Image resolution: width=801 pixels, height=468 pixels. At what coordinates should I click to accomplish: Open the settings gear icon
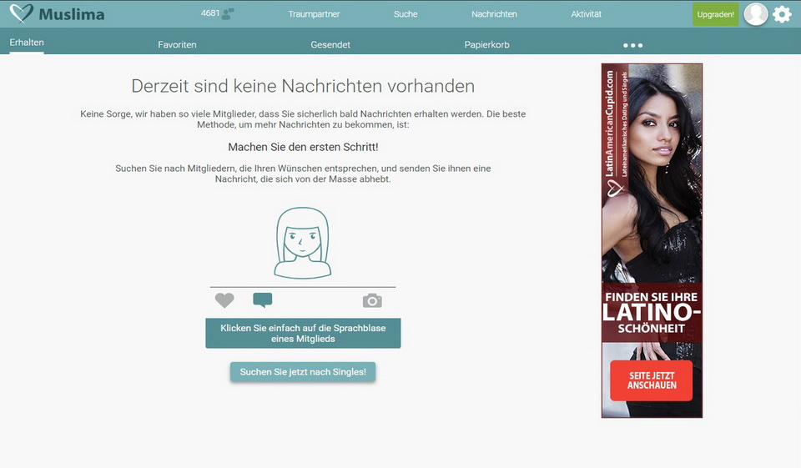[782, 14]
